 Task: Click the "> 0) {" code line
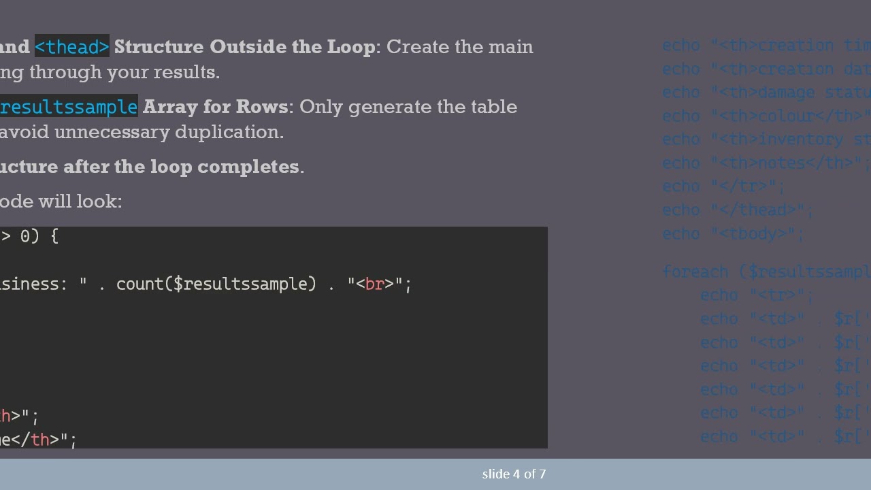(x=29, y=236)
